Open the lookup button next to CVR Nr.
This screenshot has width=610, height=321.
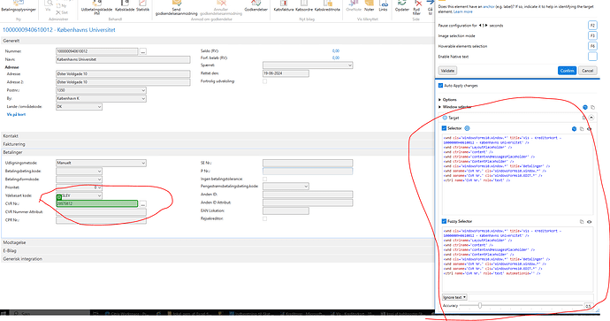tap(142, 204)
